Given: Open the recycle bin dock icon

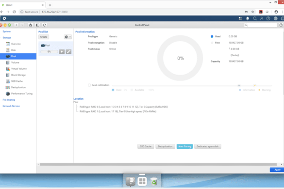Looking at the screenshot, I should 154,181.
